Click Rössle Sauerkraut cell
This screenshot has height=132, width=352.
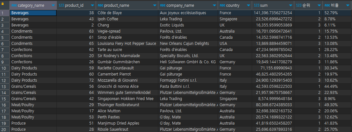click(x=127, y=129)
